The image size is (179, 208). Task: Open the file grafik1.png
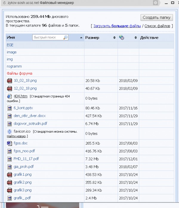[23, 175]
